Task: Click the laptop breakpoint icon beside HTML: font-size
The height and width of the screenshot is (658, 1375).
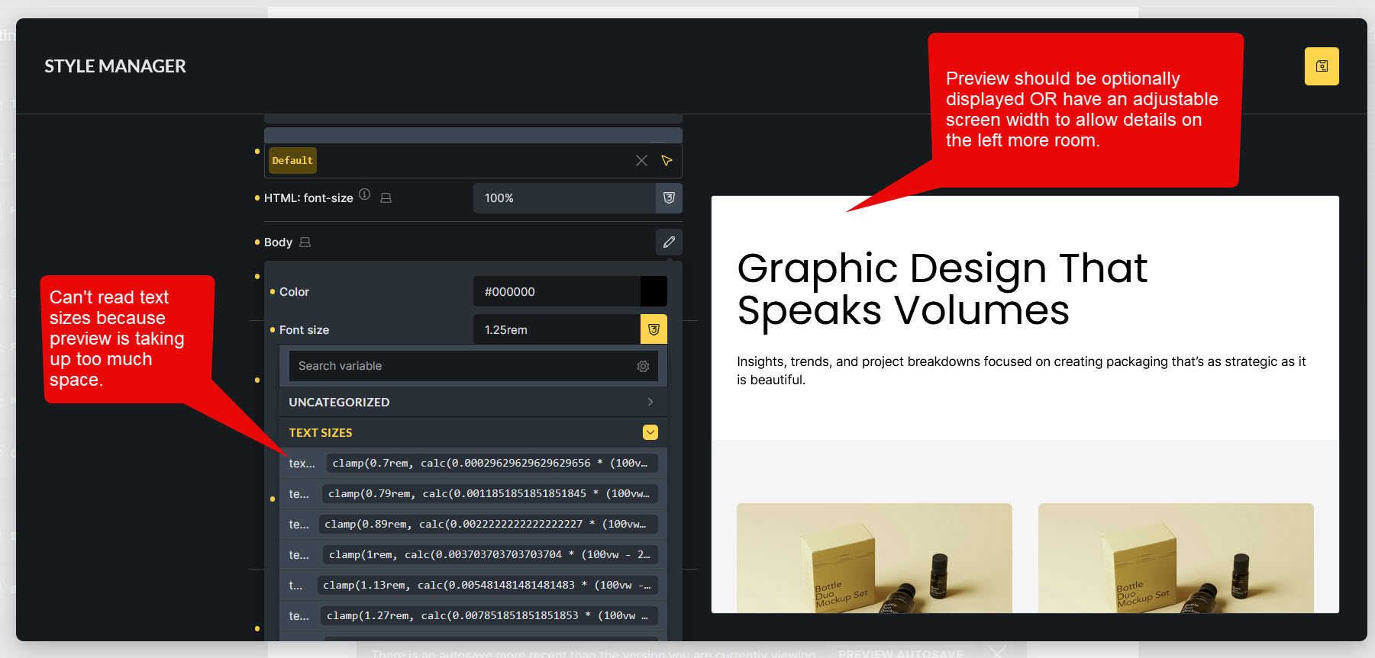Action: coord(386,198)
